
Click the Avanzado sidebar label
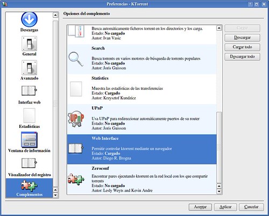click(x=29, y=78)
